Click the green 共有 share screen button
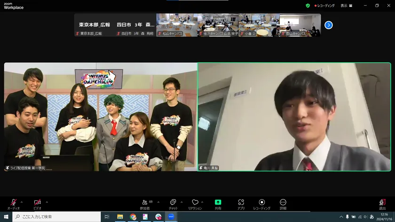 click(218, 203)
